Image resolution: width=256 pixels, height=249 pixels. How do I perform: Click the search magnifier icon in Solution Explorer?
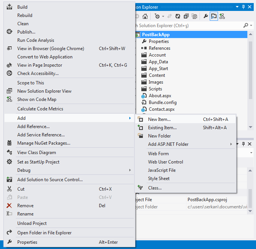(245, 25)
